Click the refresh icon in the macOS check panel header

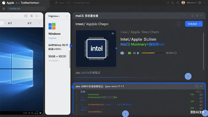click(193, 16)
